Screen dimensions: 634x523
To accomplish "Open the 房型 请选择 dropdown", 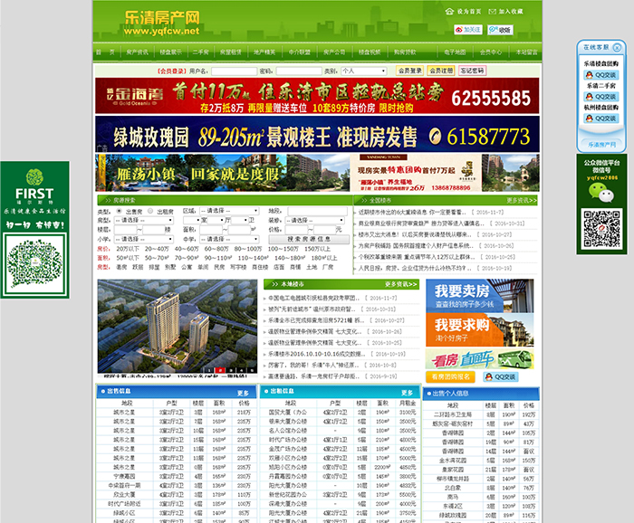I will [x=144, y=220].
